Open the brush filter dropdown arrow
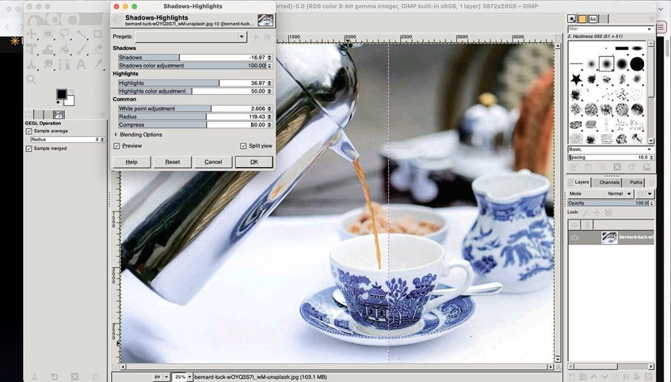 (649, 29)
